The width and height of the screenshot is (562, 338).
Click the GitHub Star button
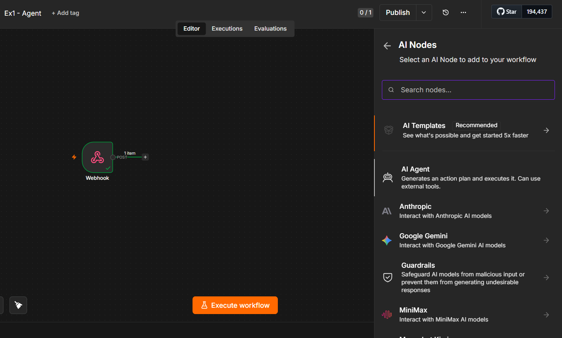pos(507,12)
